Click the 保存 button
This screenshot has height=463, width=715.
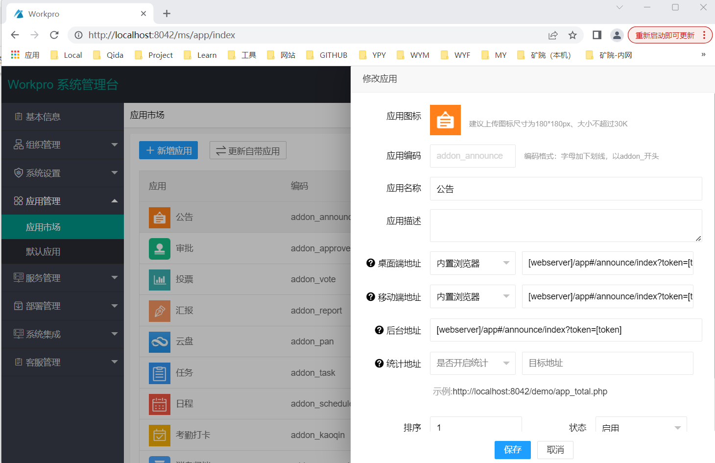pos(512,450)
